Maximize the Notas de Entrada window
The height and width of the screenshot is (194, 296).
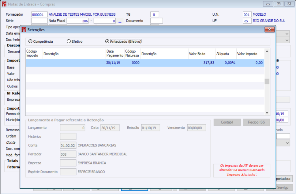[x=279, y=4]
